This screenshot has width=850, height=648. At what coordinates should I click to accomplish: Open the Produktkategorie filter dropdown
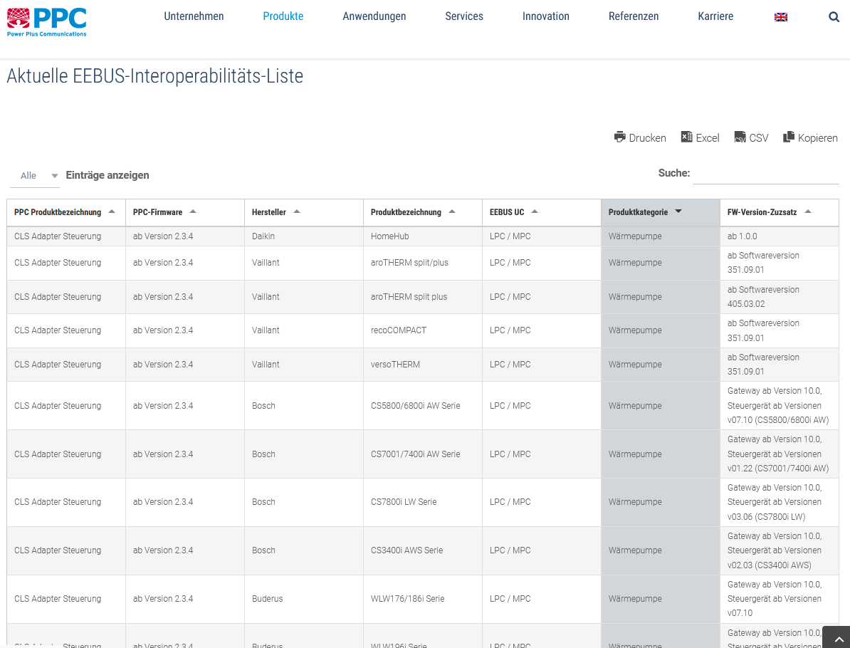coord(678,211)
